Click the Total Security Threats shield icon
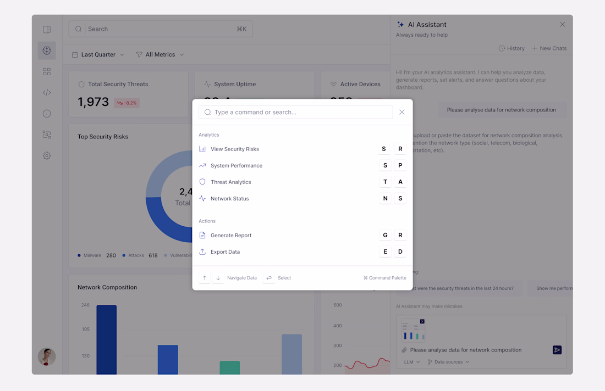 click(81, 84)
